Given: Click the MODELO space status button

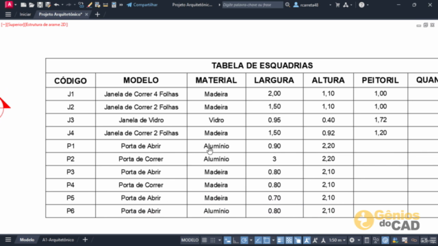Looking at the screenshot, I should pyautogui.click(x=190, y=240).
